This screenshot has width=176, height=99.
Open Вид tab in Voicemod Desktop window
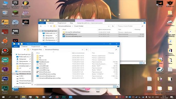tap(45, 46)
